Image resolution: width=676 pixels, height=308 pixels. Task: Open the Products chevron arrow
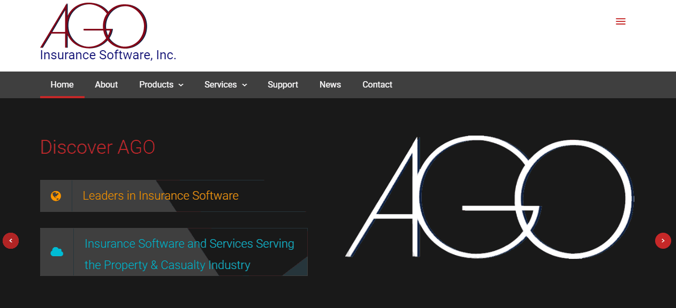(180, 85)
